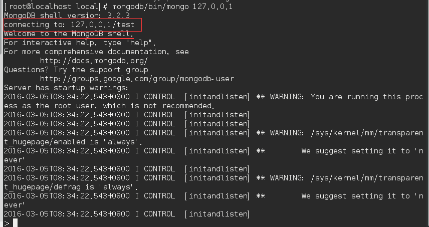The image size is (429, 227).
Task: Open the docs.mongodb.org documentation URL
Action: [x=94, y=61]
